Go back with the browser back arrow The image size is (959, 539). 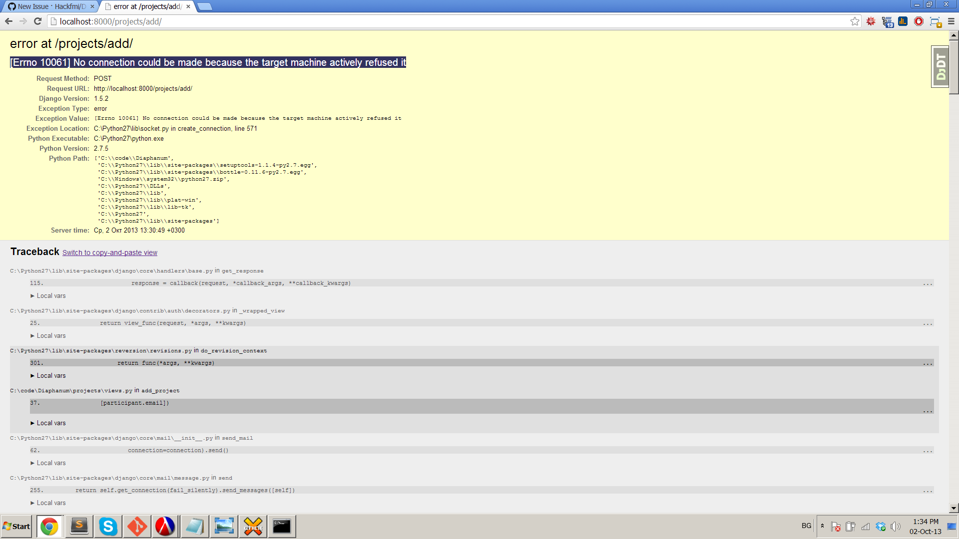point(8,21)
